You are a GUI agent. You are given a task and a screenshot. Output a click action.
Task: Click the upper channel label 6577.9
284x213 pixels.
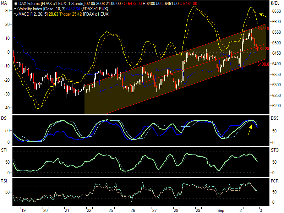pos(263,29)
